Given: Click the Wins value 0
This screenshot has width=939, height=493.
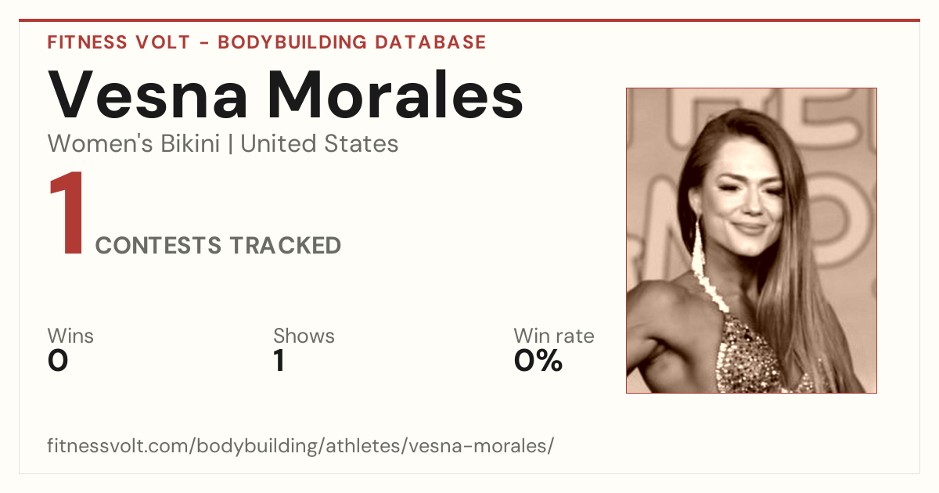Looking at the screenshot, I should (x=58, y=361).
